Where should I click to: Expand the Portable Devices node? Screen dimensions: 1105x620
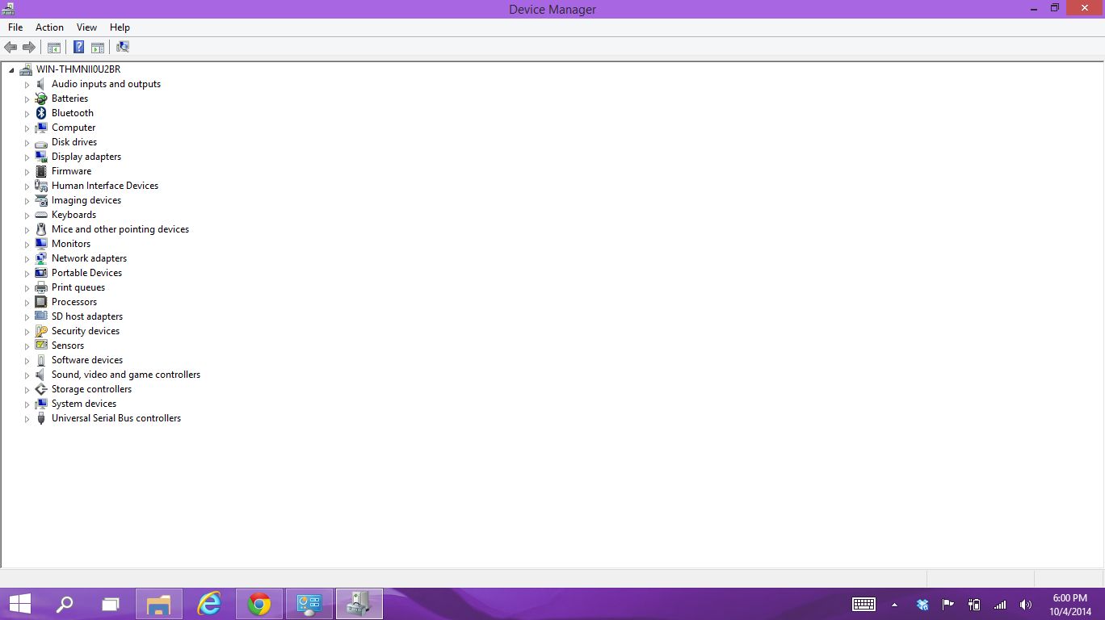(x=27, y=274)
